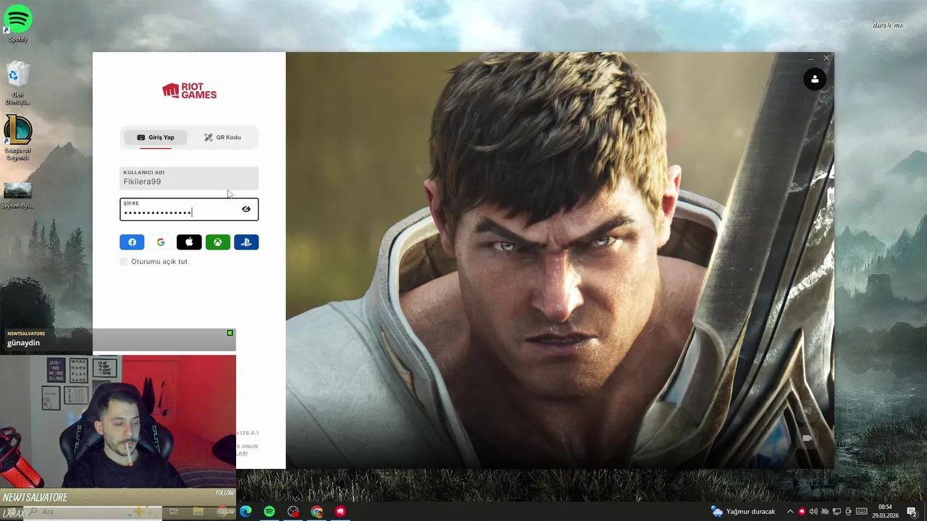Viewport: 927px width, 521px height.
Task: Close the Riot client window
Action: coord(826,58)
